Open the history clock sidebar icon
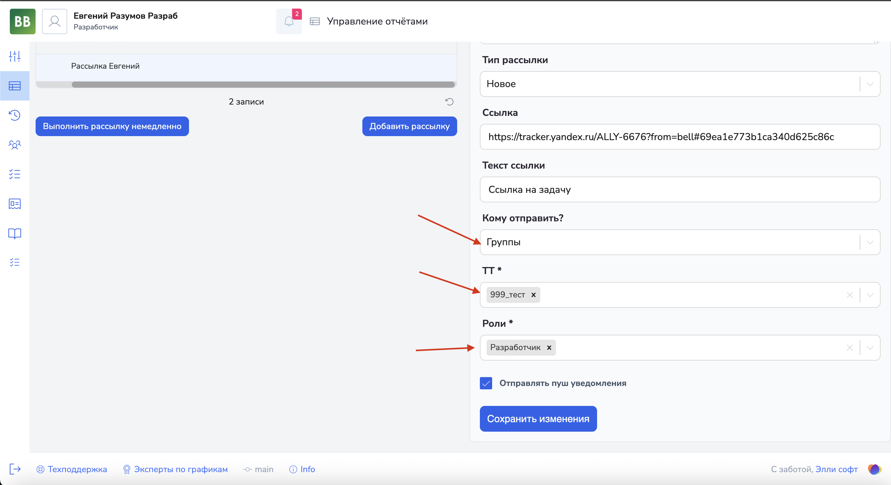This screenshot has height=485, width=891. pos(14,115)
